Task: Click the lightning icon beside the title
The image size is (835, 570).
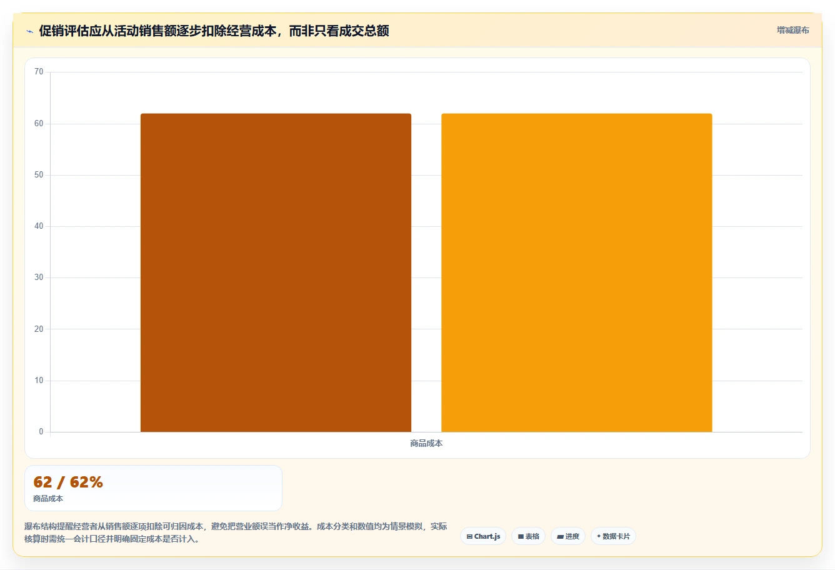Action: 29,31
